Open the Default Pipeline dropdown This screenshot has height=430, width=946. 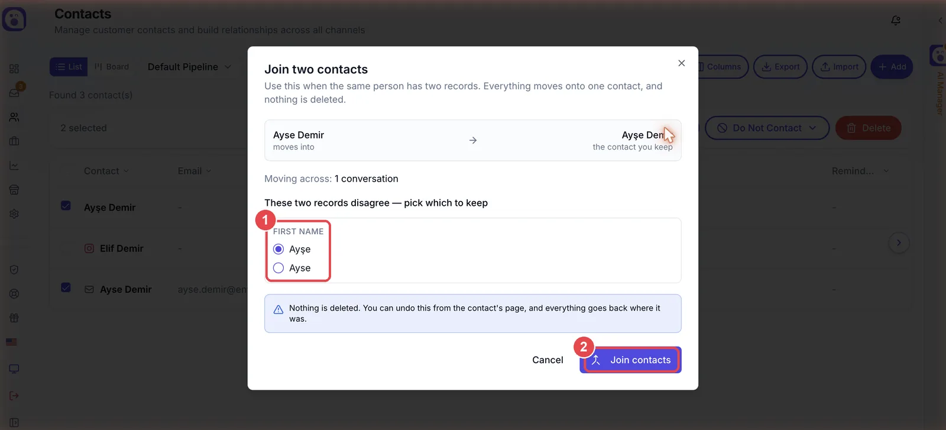click(189, 67)
